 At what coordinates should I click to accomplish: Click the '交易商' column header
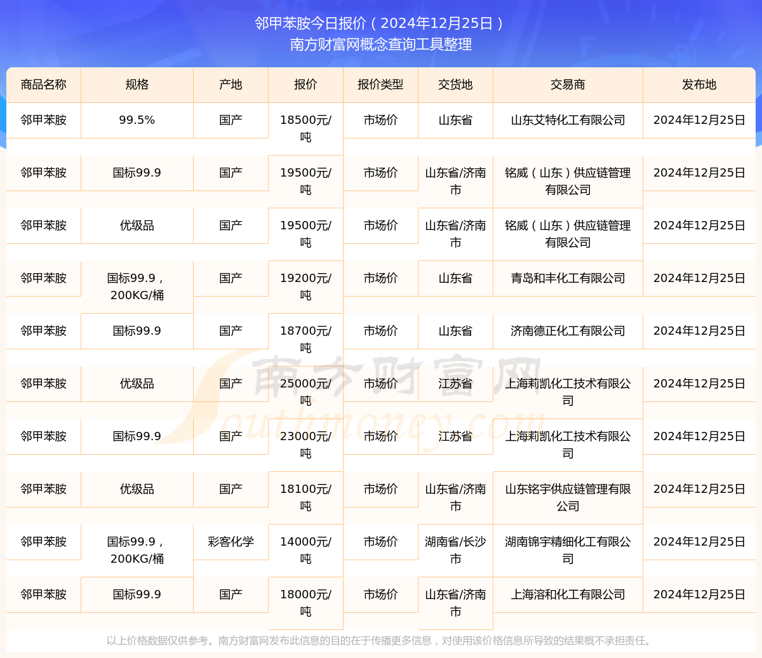568,84
